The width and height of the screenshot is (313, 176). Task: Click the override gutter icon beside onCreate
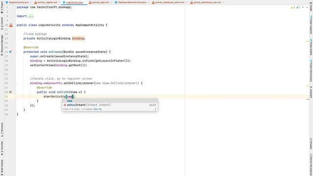[x=11, y=52]
